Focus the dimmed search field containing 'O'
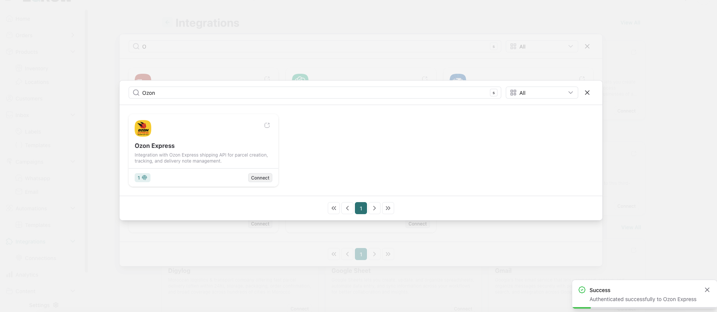This screenshot has height=312, width=717. 315,46
